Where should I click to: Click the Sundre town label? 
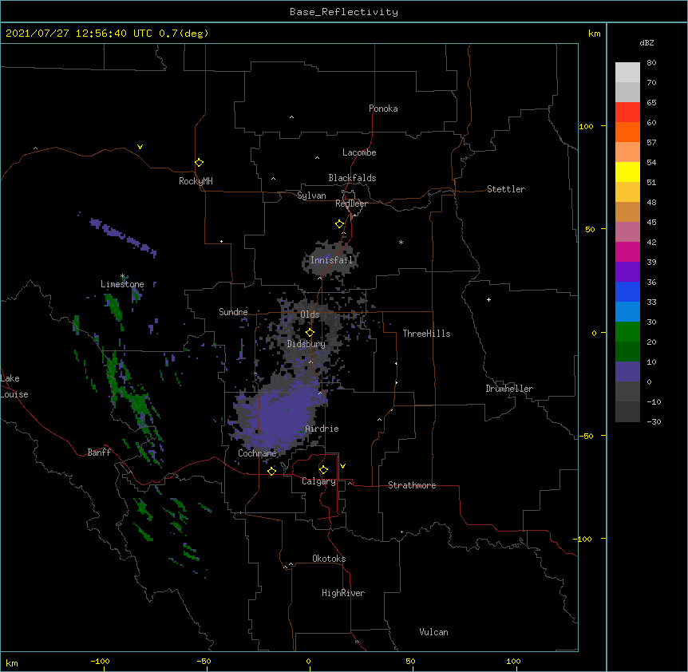point(233,312)
